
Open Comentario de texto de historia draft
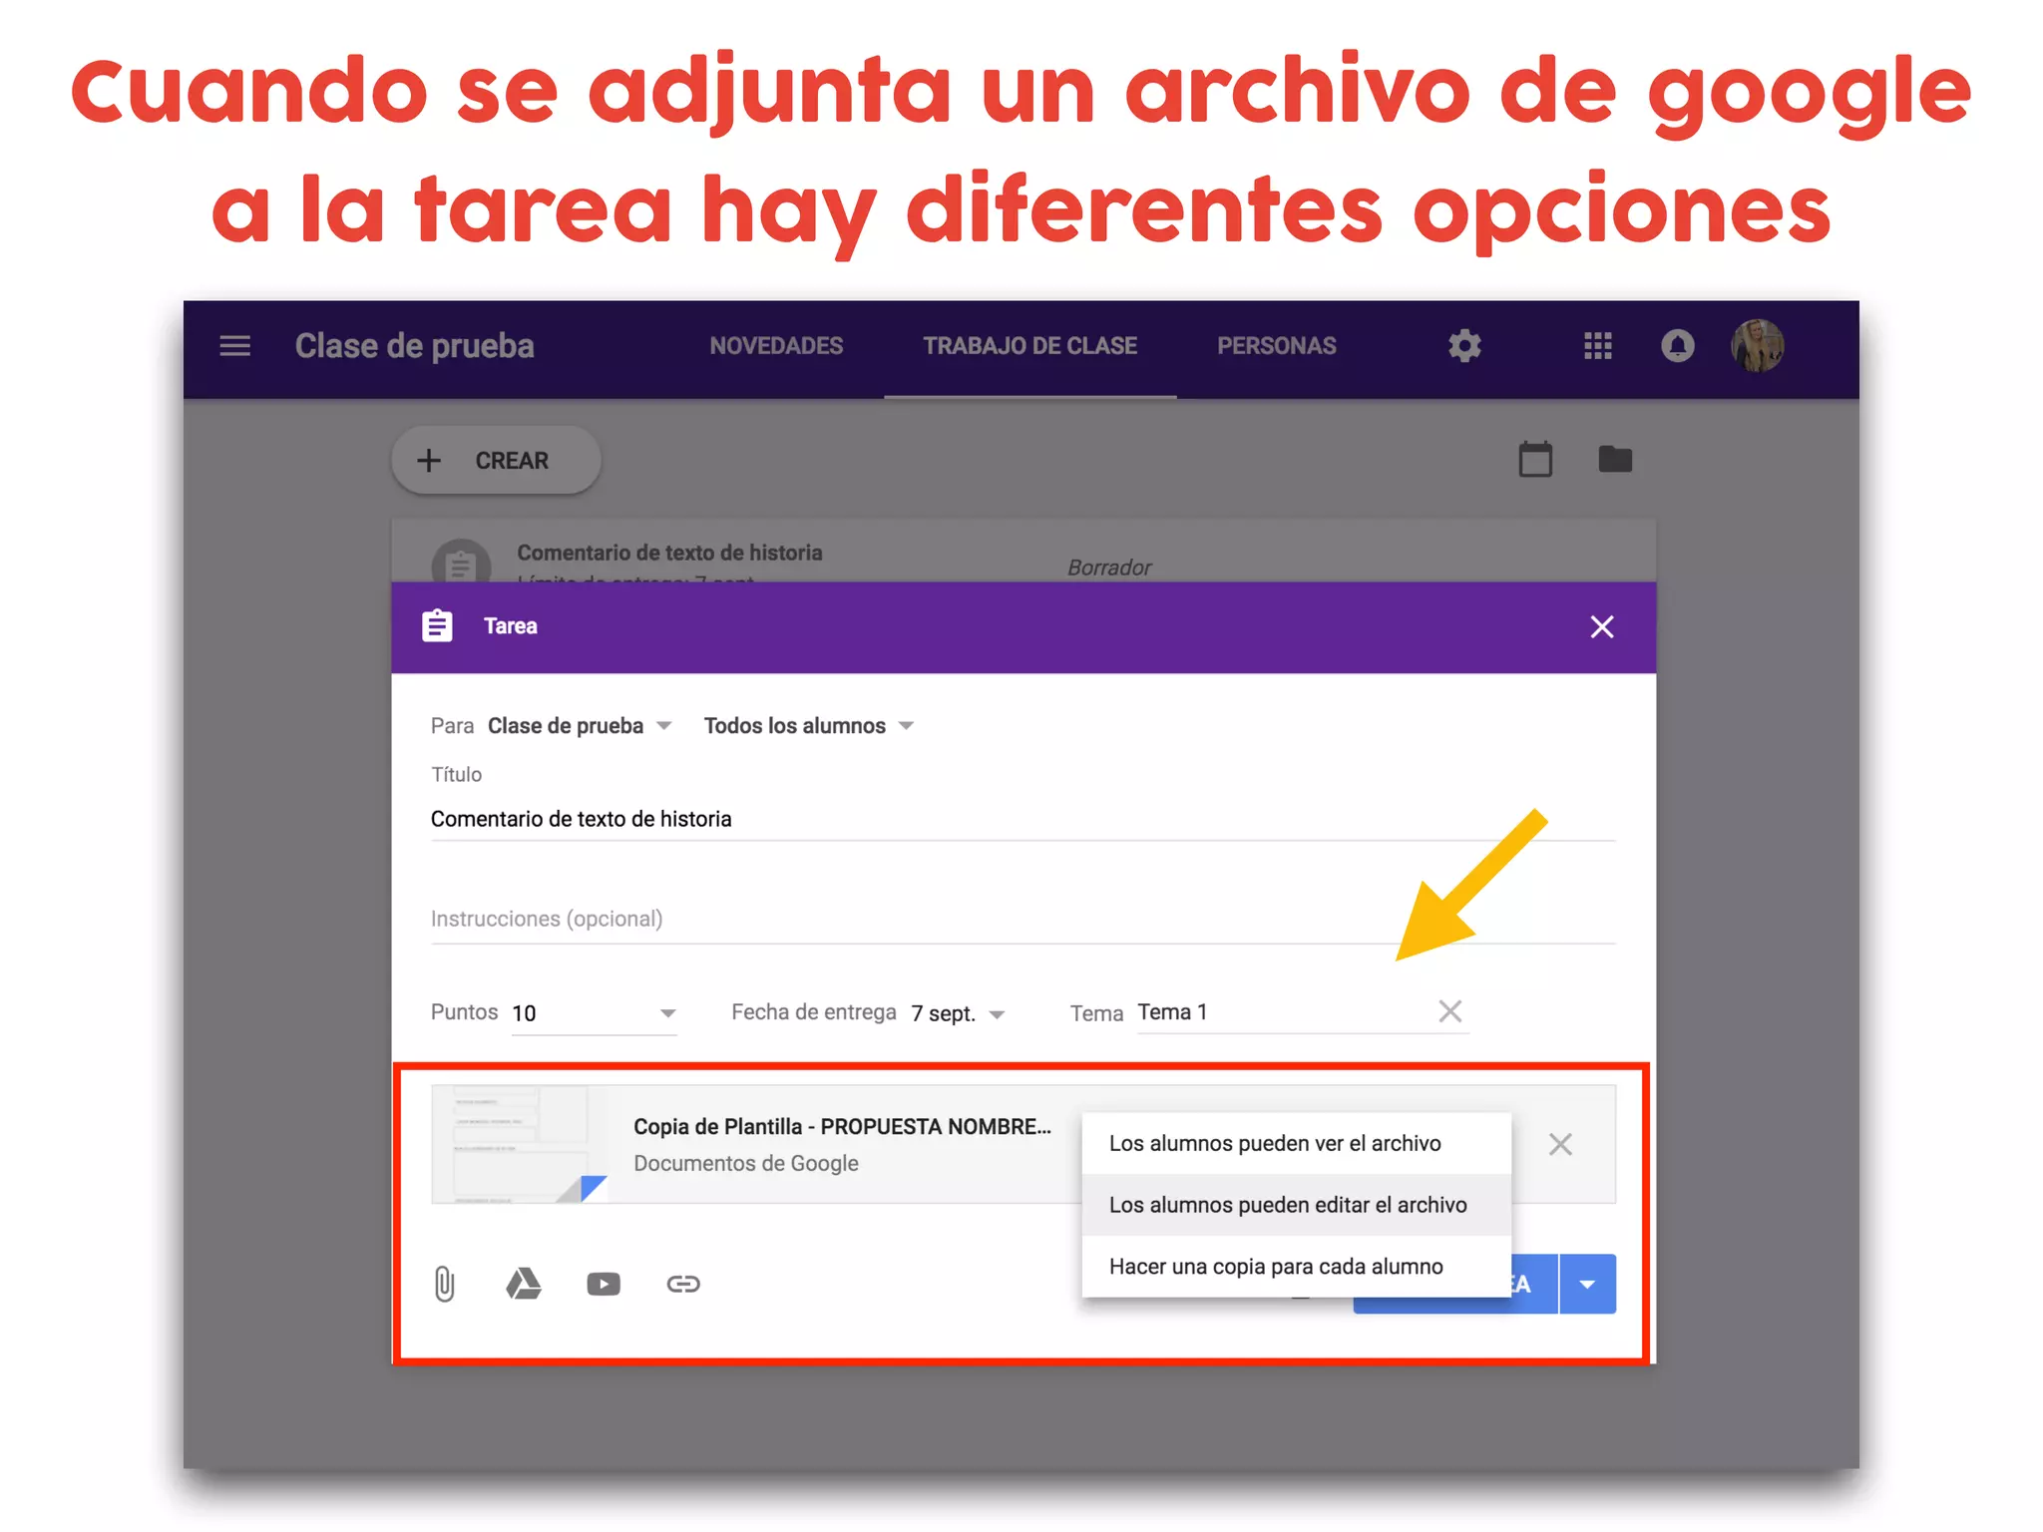pyautogui.click(x=669, y=553)
